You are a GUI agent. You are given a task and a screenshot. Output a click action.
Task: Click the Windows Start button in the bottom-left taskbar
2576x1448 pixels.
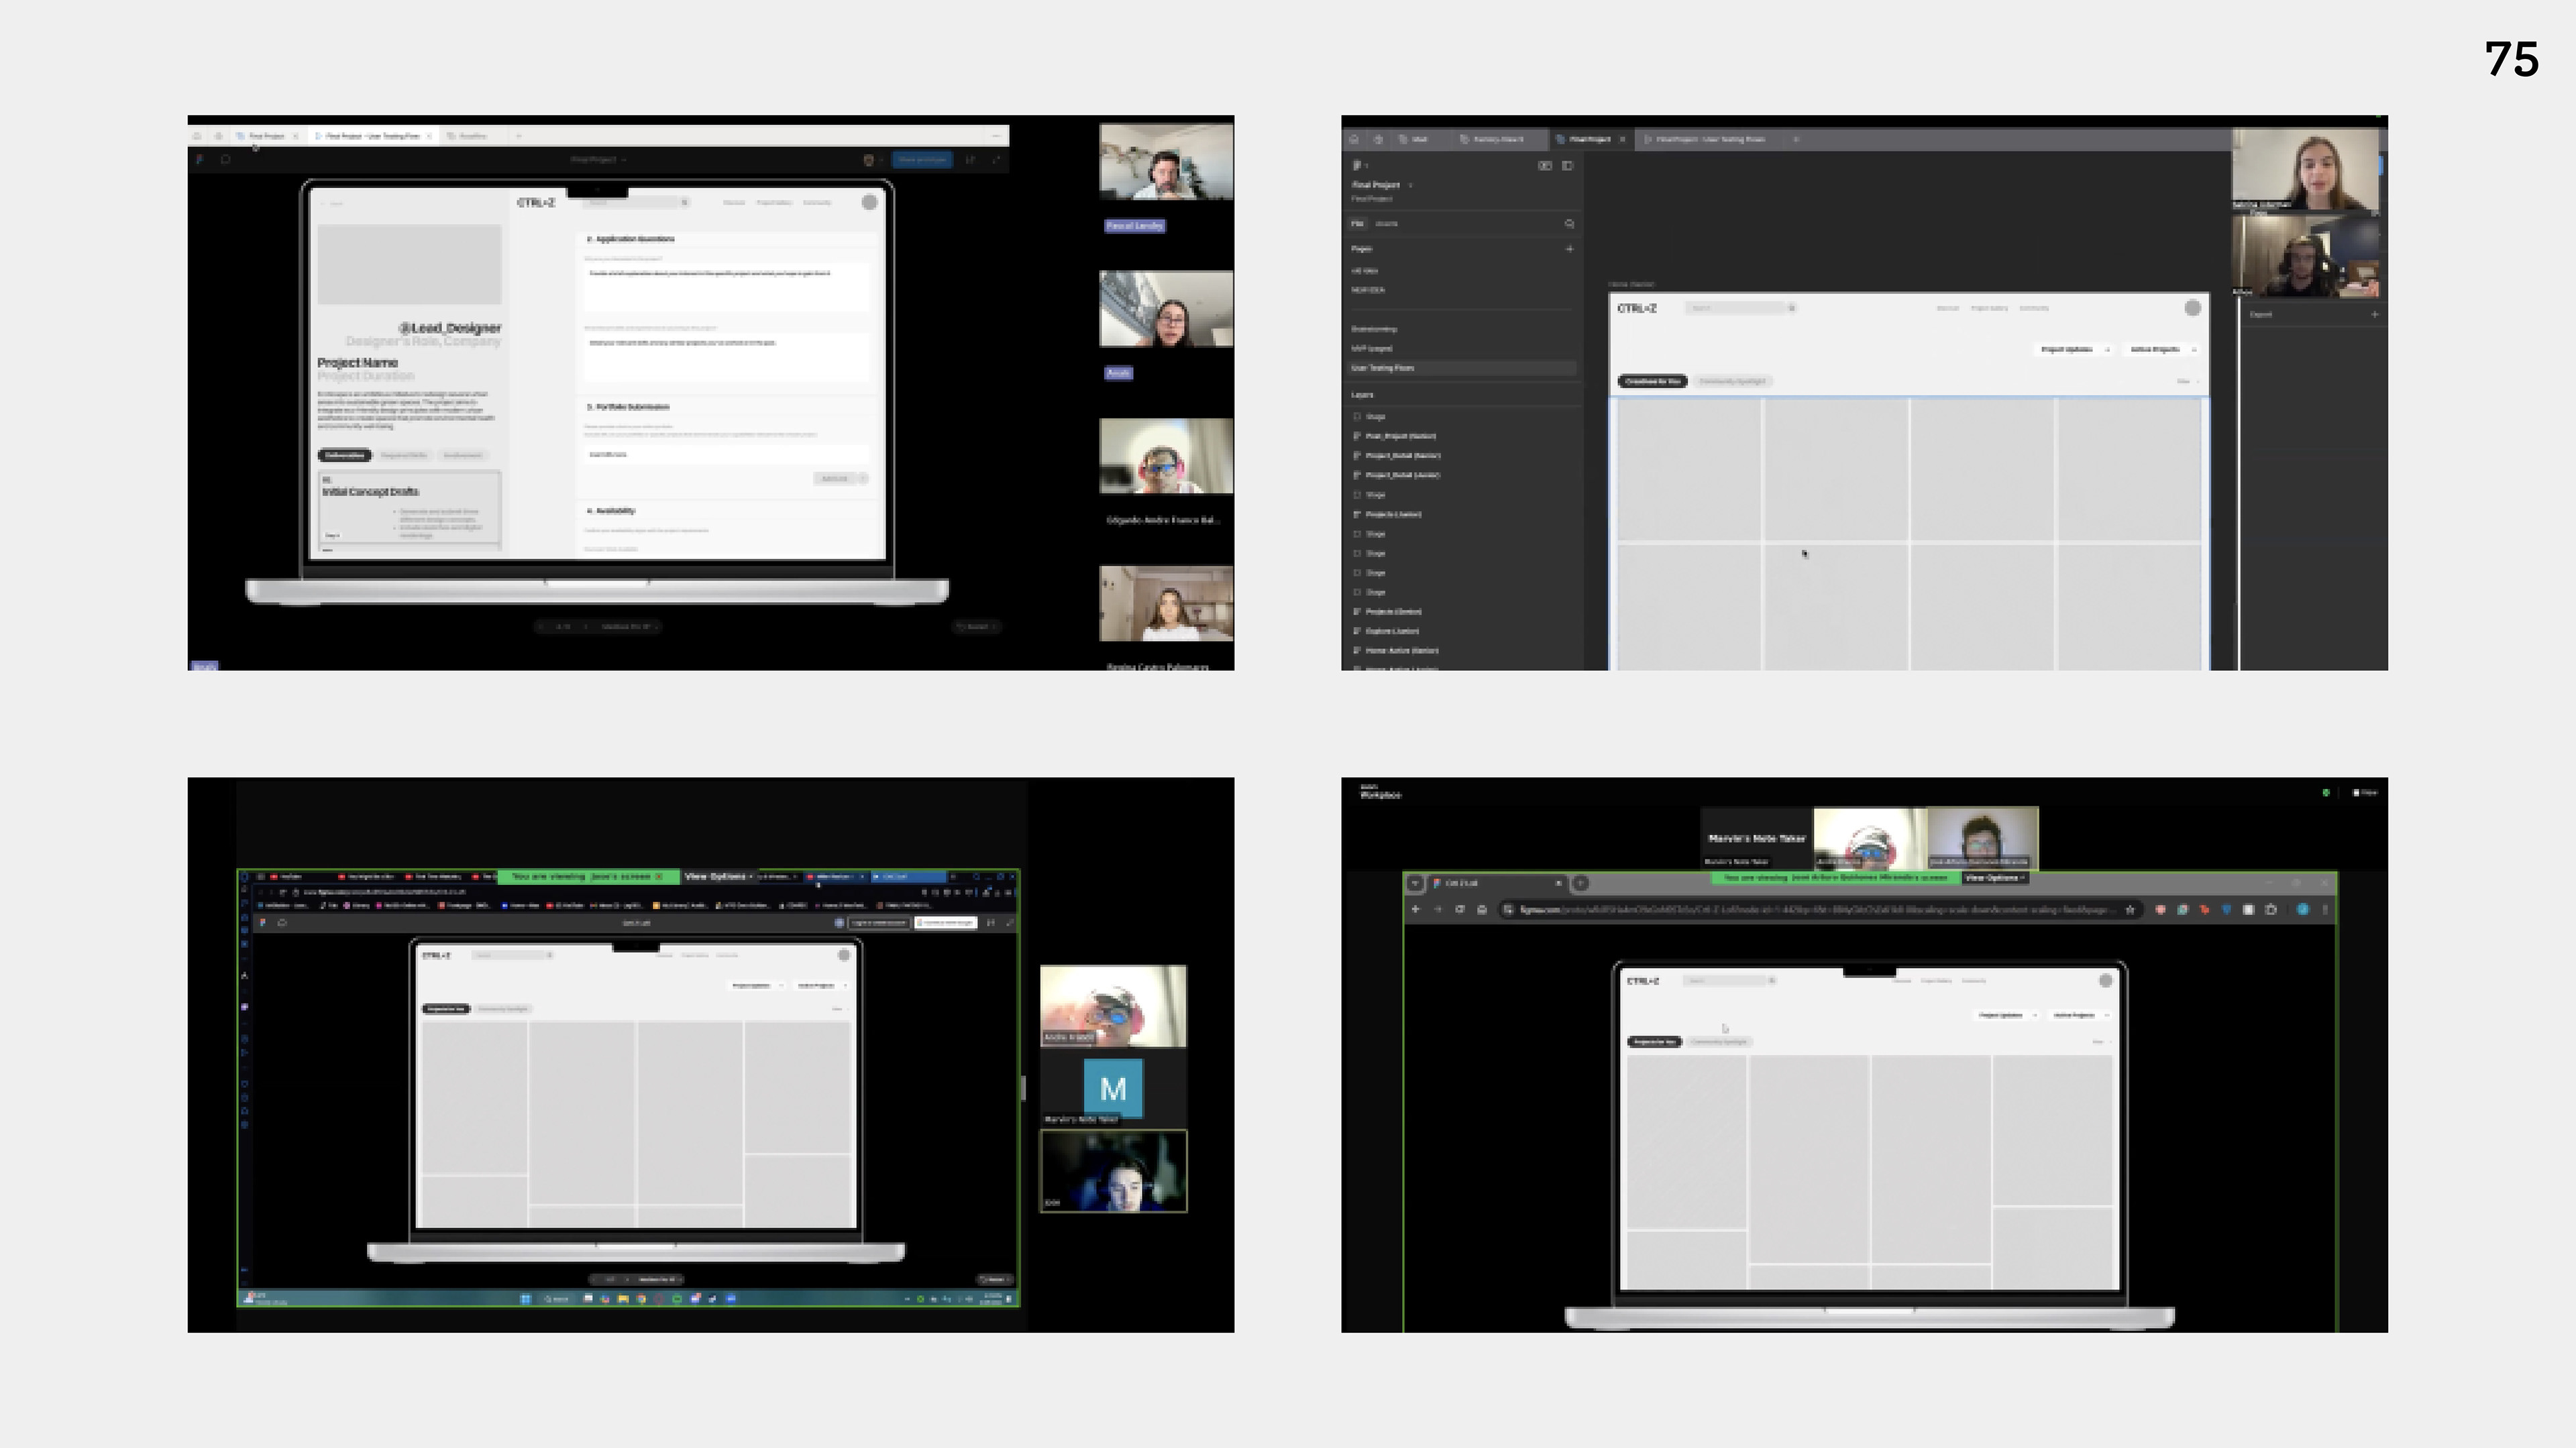tap(525, 1299)
